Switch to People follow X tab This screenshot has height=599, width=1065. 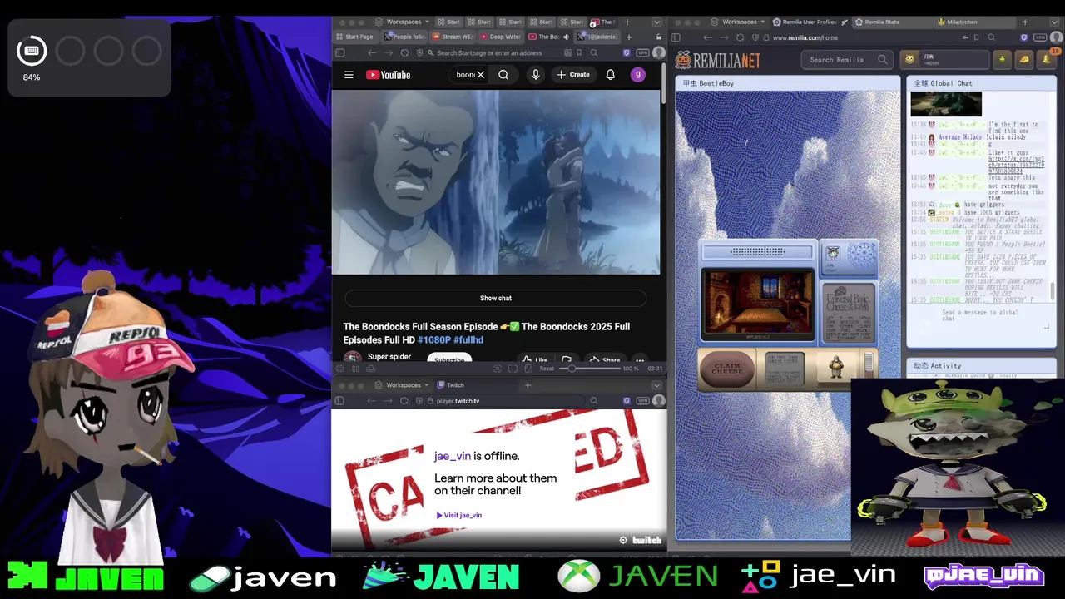click(x=405, y=37)
